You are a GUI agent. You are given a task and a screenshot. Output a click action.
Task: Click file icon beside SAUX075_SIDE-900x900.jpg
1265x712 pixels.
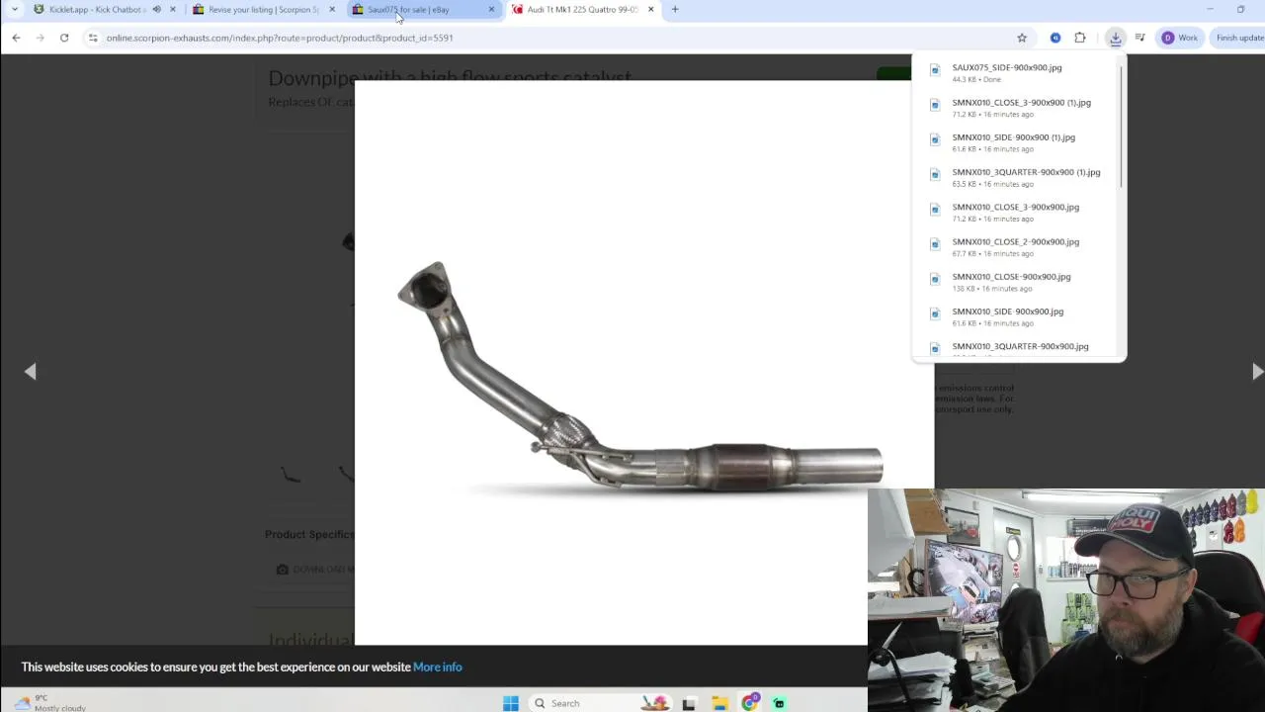pyautogui.click(x=935, y=69)
